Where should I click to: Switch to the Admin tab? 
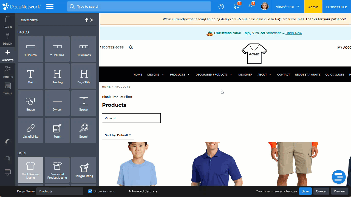pos(313,7)
